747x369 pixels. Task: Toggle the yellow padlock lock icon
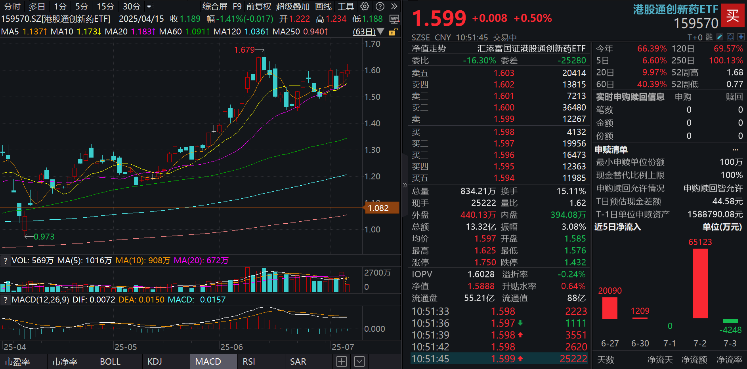(393, 32)
